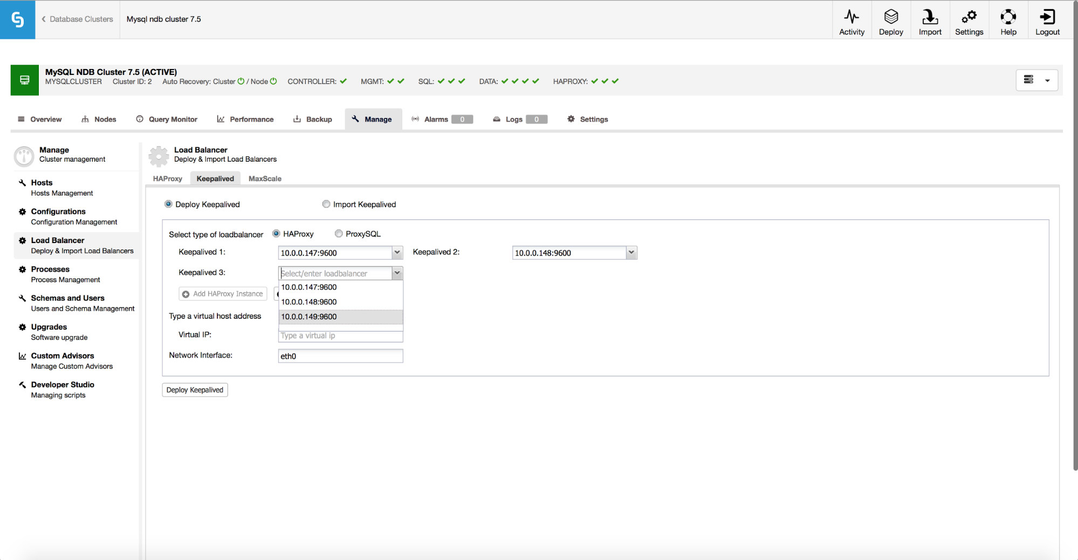Pick 10.0.0.149:9600 from the Keepalived 3 list
The image size is (1078, 560).
click(x=341, y=317)
